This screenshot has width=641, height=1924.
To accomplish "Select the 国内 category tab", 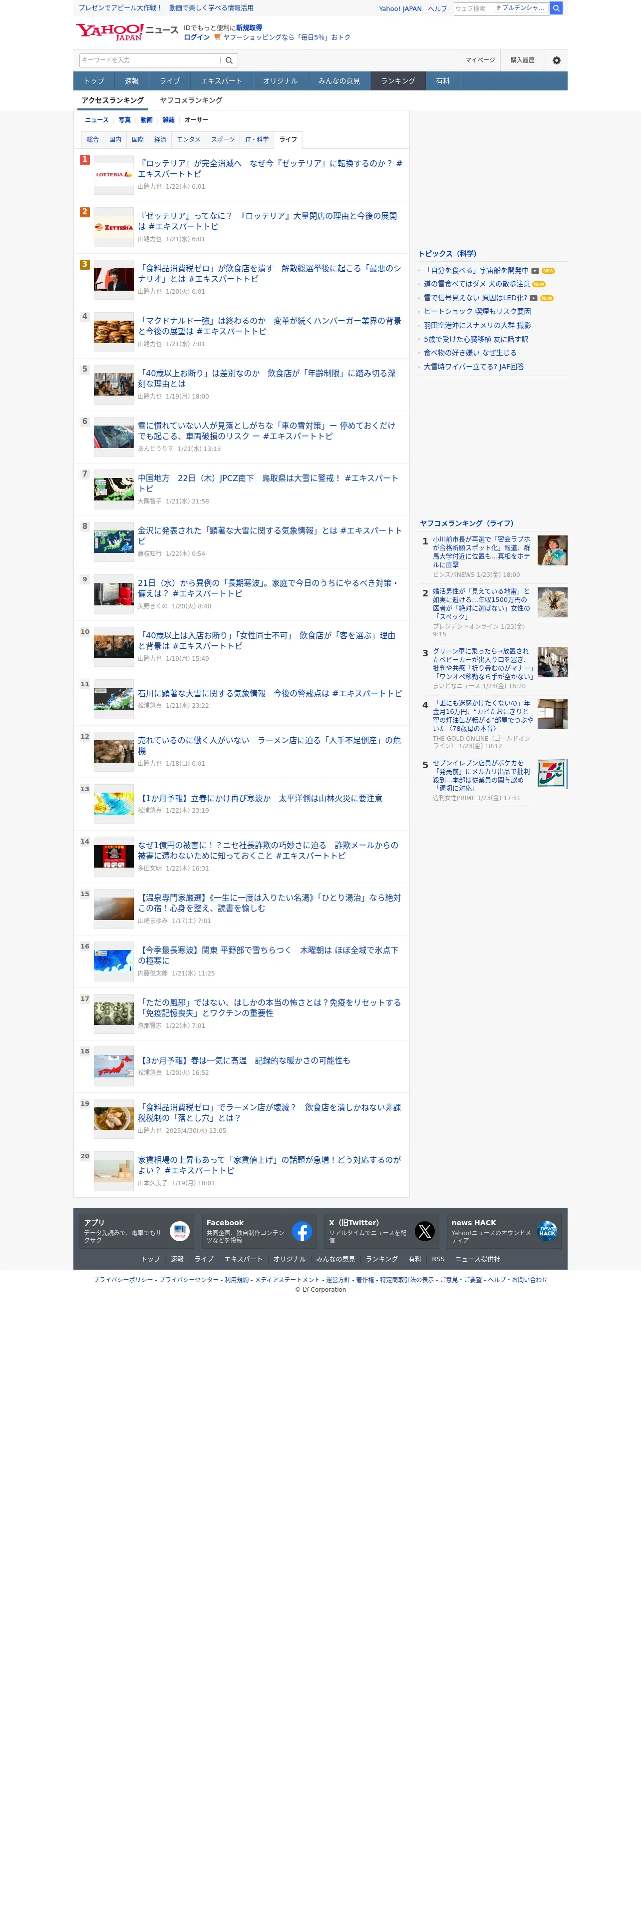I will click(115, 140).
